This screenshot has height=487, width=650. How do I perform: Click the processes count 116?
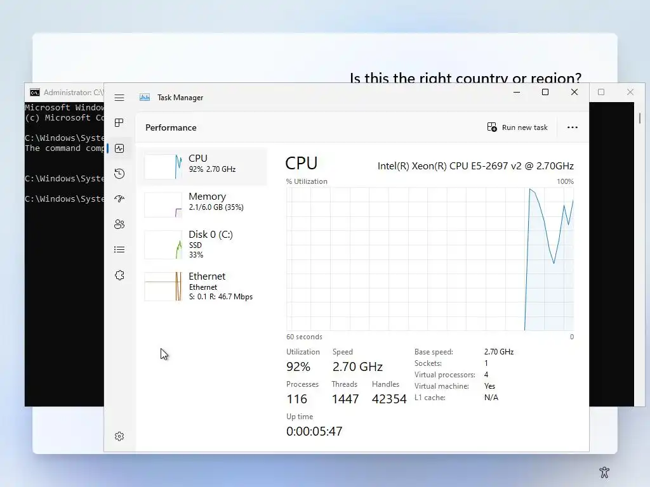click(297, 399)
